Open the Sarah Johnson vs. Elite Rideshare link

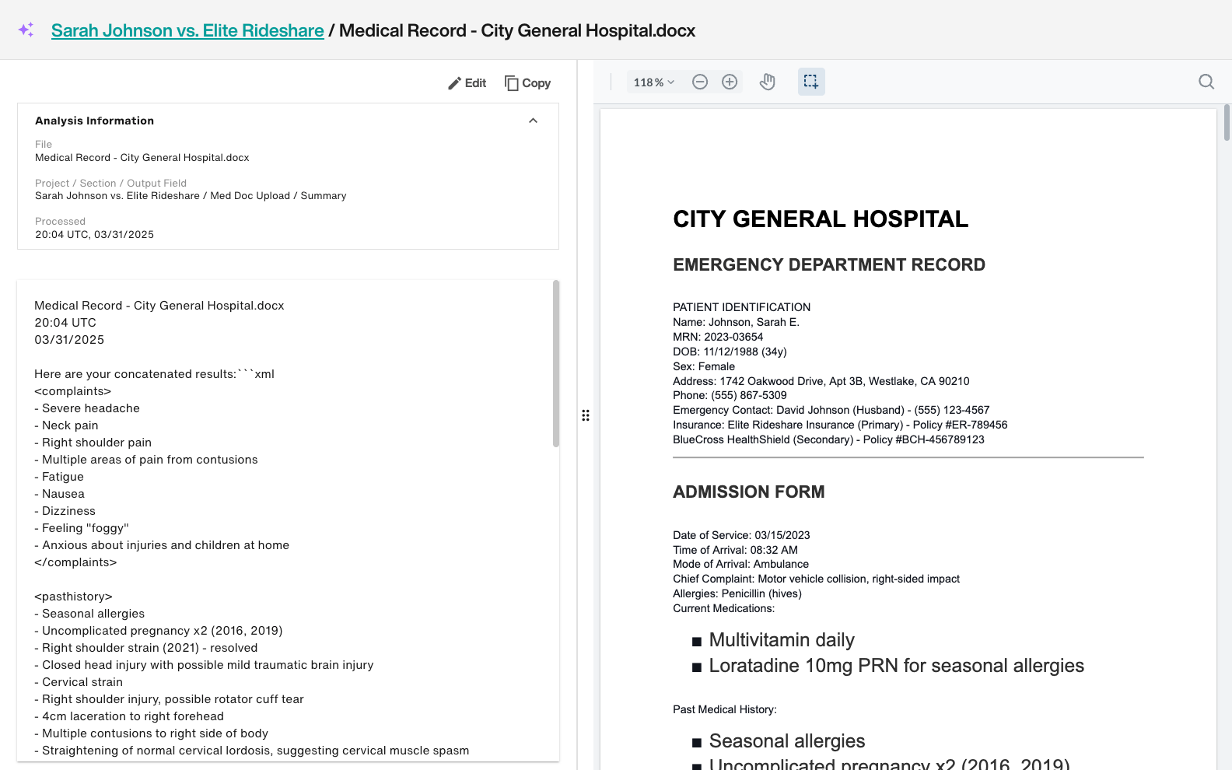187,30
